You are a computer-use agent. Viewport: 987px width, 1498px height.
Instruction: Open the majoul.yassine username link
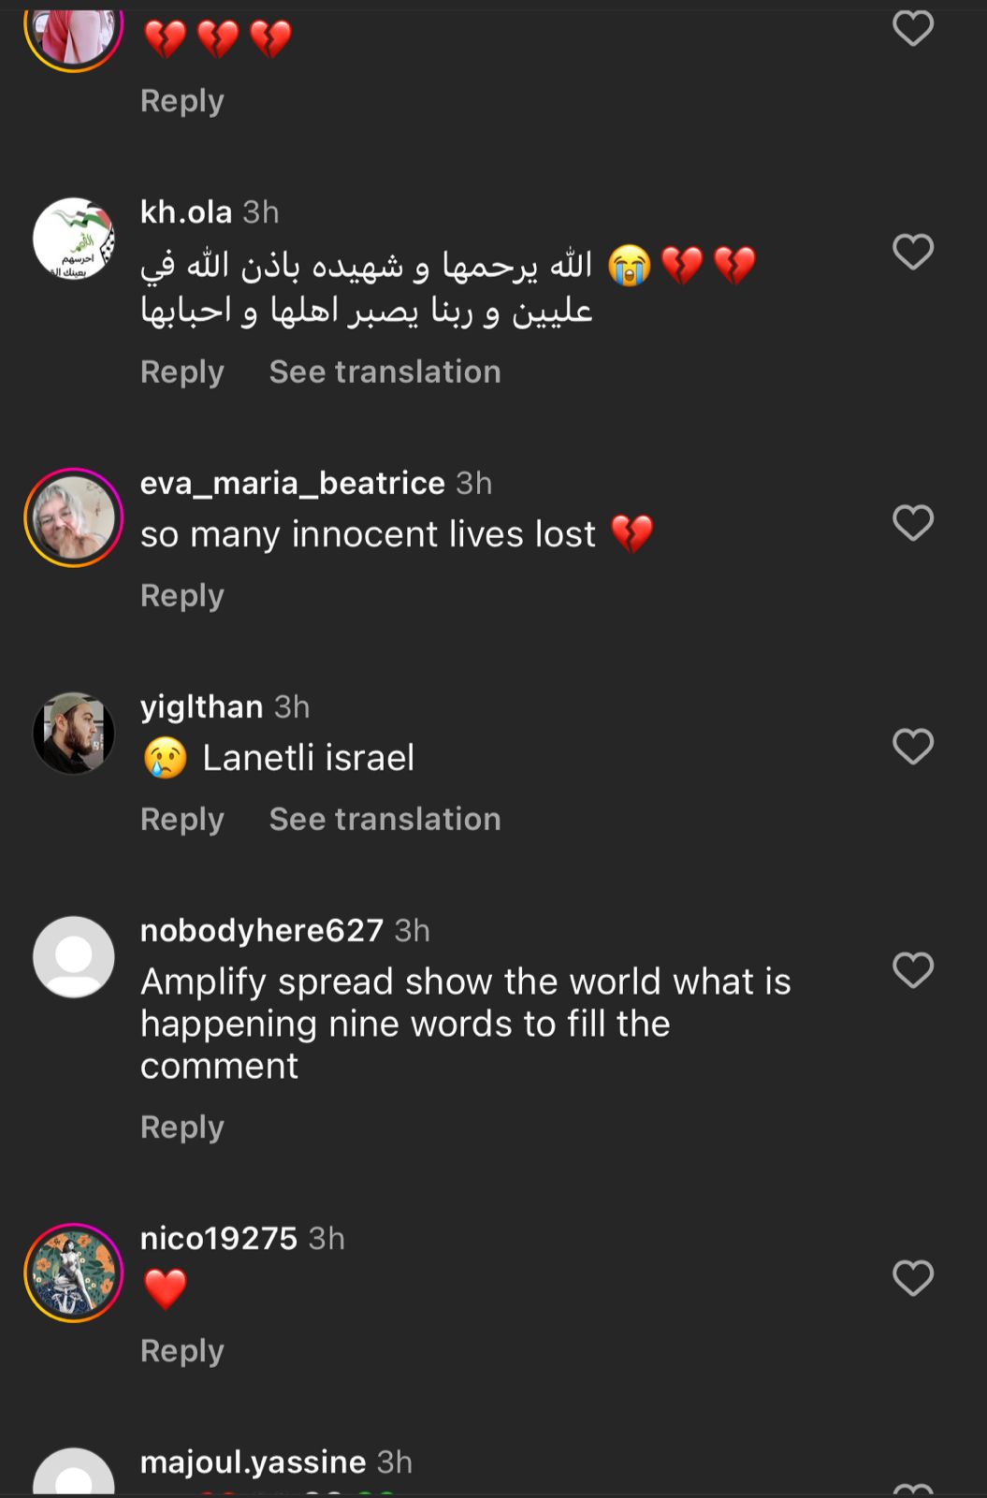[x=253, y=1462]
